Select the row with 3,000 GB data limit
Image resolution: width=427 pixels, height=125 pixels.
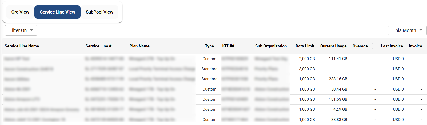307,69
